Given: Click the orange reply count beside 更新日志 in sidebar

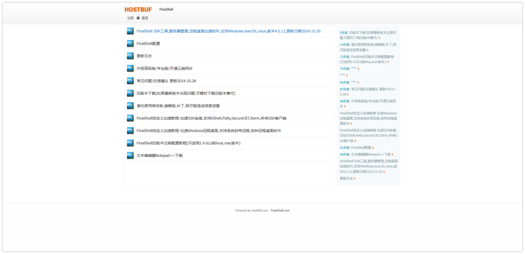Looking at the screenshot, I should pyautogui.click(x=354, y=178).
